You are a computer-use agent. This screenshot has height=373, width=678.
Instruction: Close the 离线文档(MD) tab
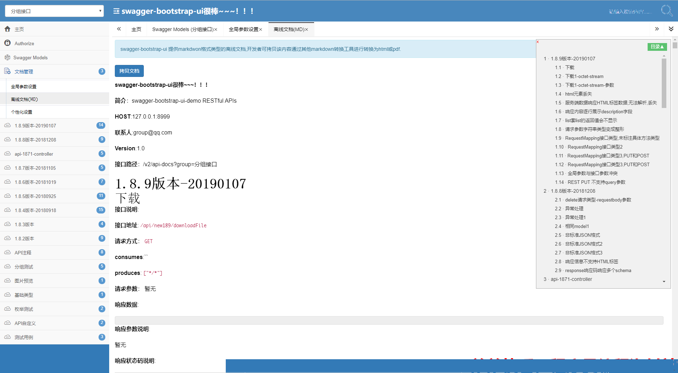307,30
